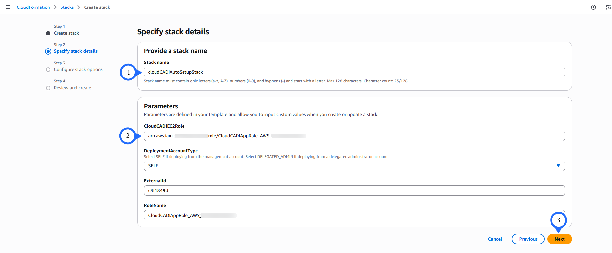The image size is (612, 253).
Task: Go to the CloudFormation breadcrumb link
Action: click(33, 7)
